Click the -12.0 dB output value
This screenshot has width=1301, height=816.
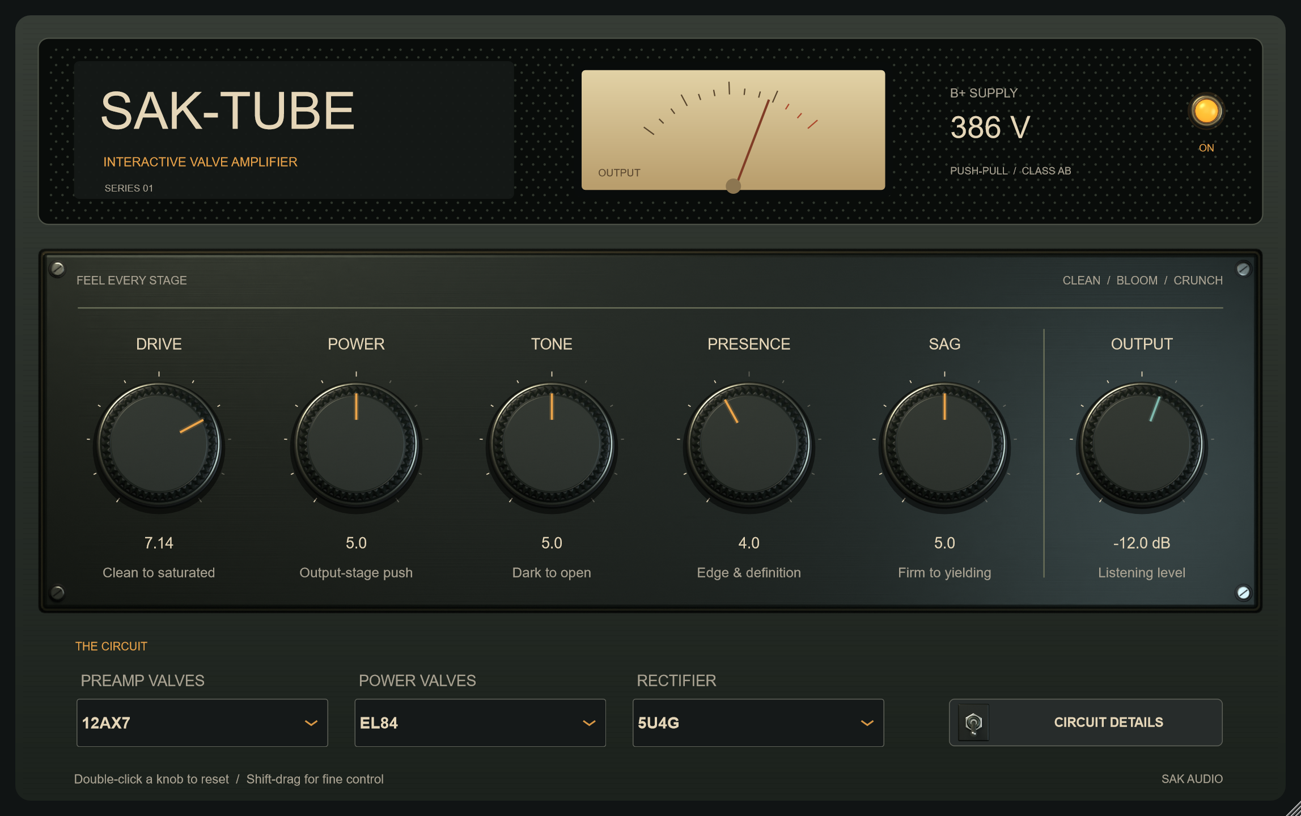pyautogui.click(x=1142, y=543)
